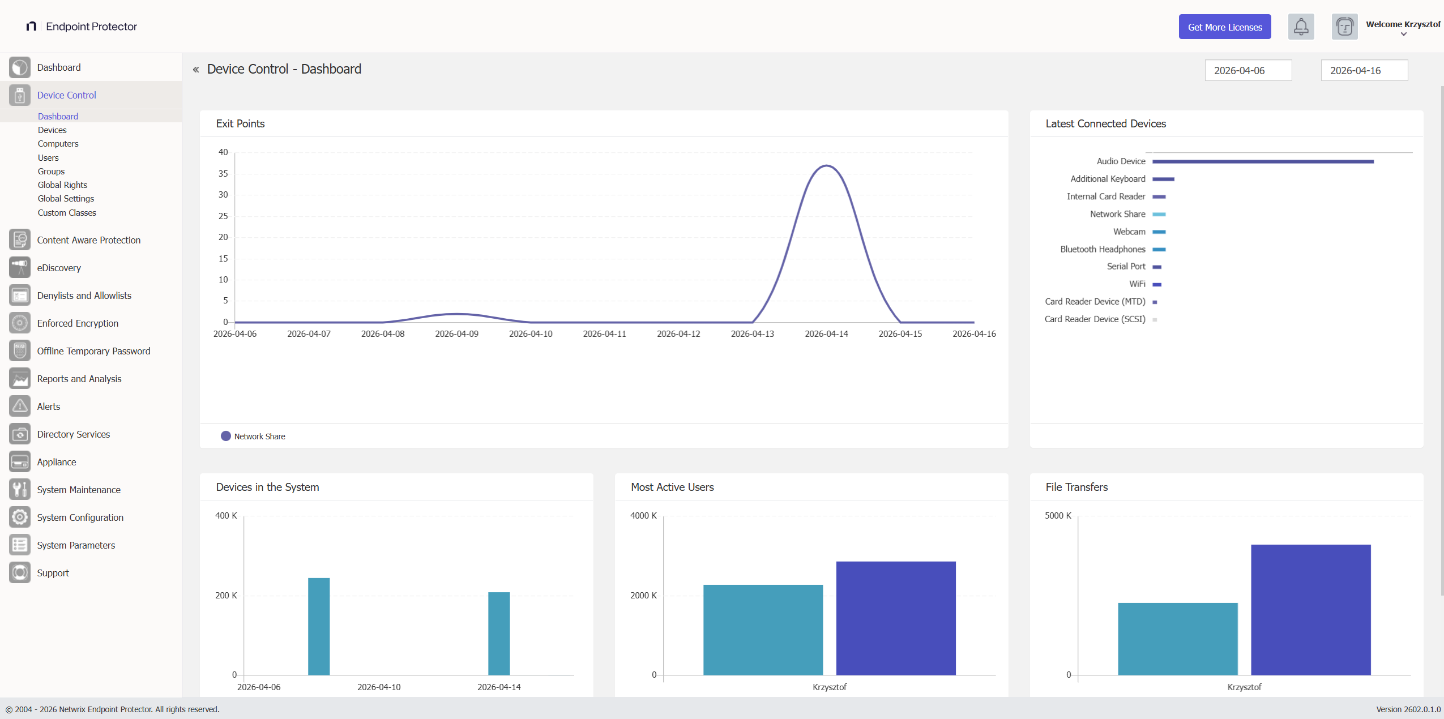Click the Denylists and Allowlists list icon
Image resolution: width=1444 pixels, height=719 pixels.
(19, 295)
